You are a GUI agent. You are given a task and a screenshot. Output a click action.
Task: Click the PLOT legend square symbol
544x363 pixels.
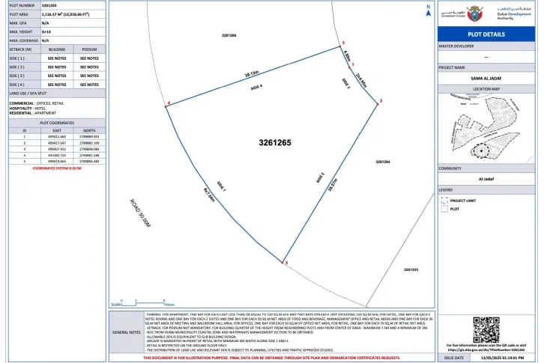[444, 209]
